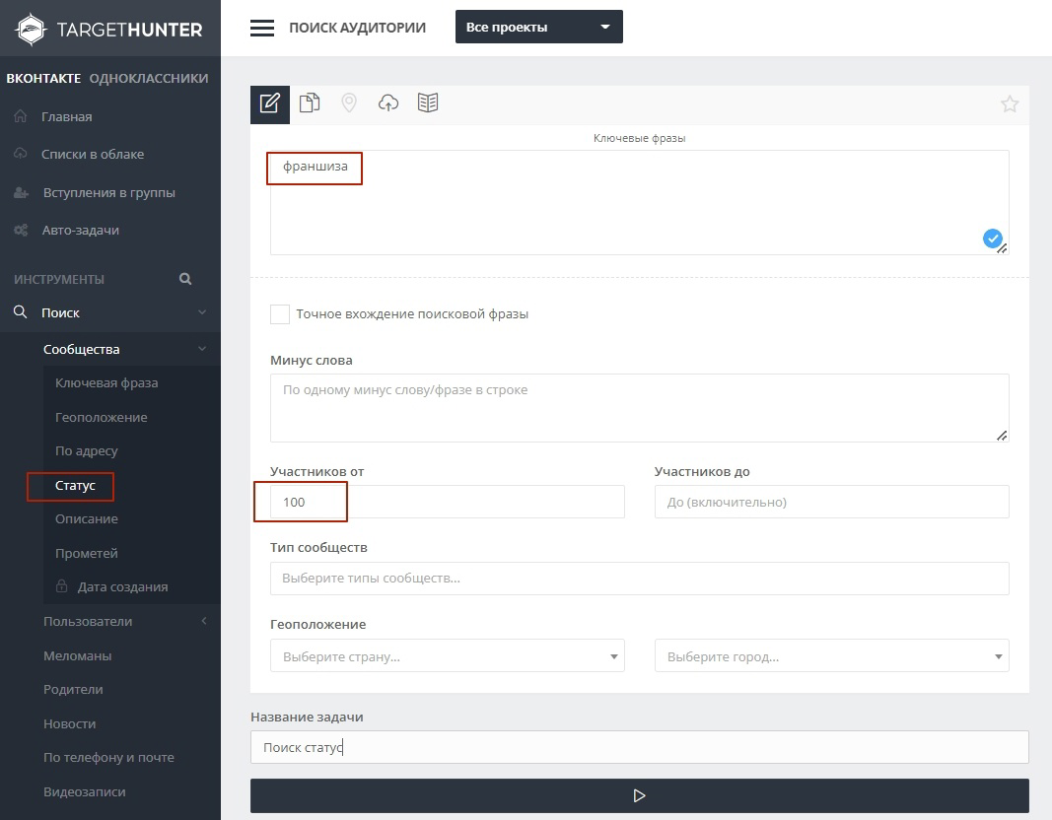This screenshot has width=1052, height=820.
Task: Focus the Участников до input field
Action: [832, 502]
